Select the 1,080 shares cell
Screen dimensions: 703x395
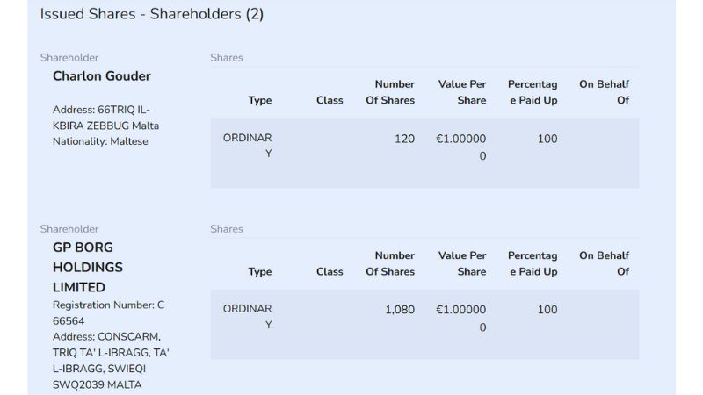399,310
